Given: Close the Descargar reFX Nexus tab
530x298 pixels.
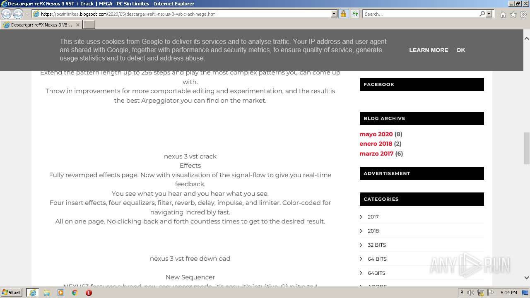Looking at the screenshot, I should pos(77,25).
